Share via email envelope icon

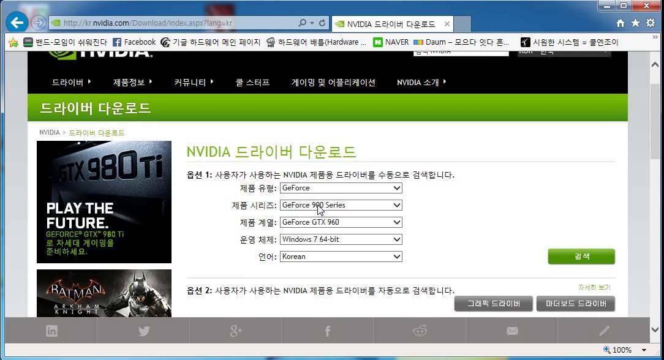(512, 331)
